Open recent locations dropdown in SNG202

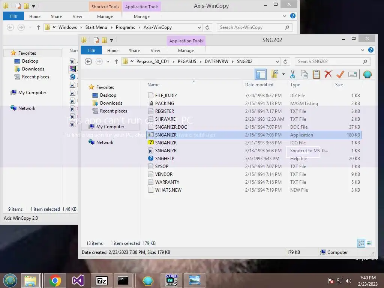(108, 61)
